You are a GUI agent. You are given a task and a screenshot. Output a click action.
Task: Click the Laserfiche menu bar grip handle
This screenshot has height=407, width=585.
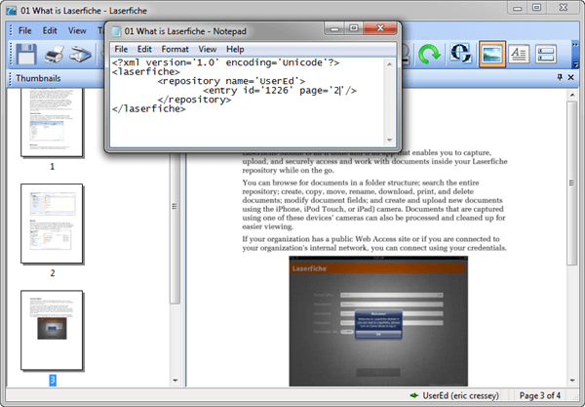coord(11,30)
